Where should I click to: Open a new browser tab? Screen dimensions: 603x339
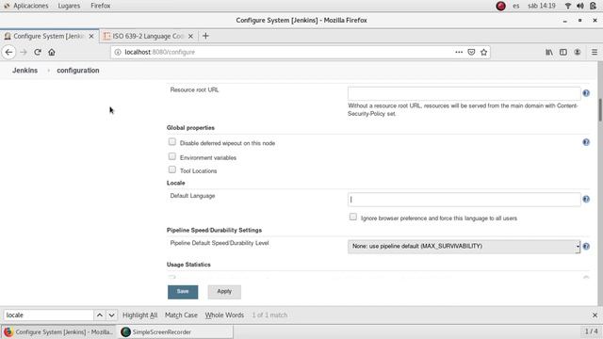click(x=205, y=36)
